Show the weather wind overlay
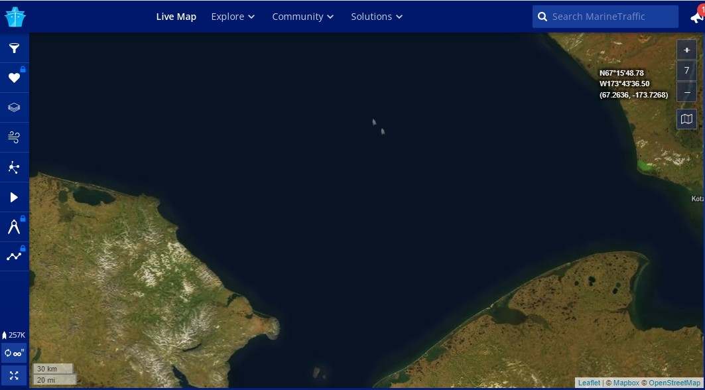The image size is (705, 390). (14, 137)
